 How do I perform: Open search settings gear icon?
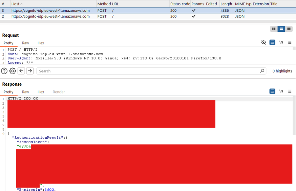(x=13, y=71)
